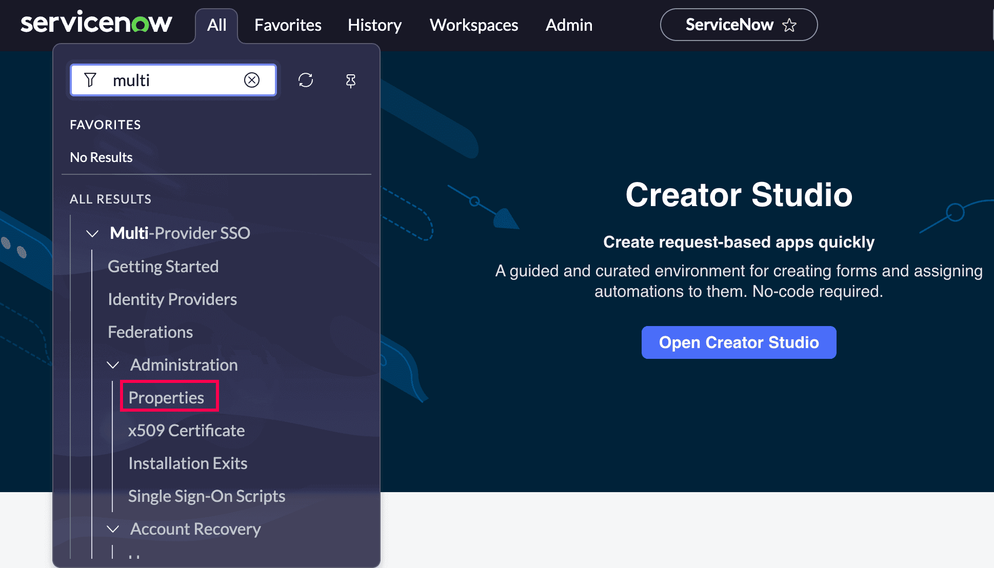Collapse the Account Recovery section
This screenshot has width=994, height=568.
point(113,529)
